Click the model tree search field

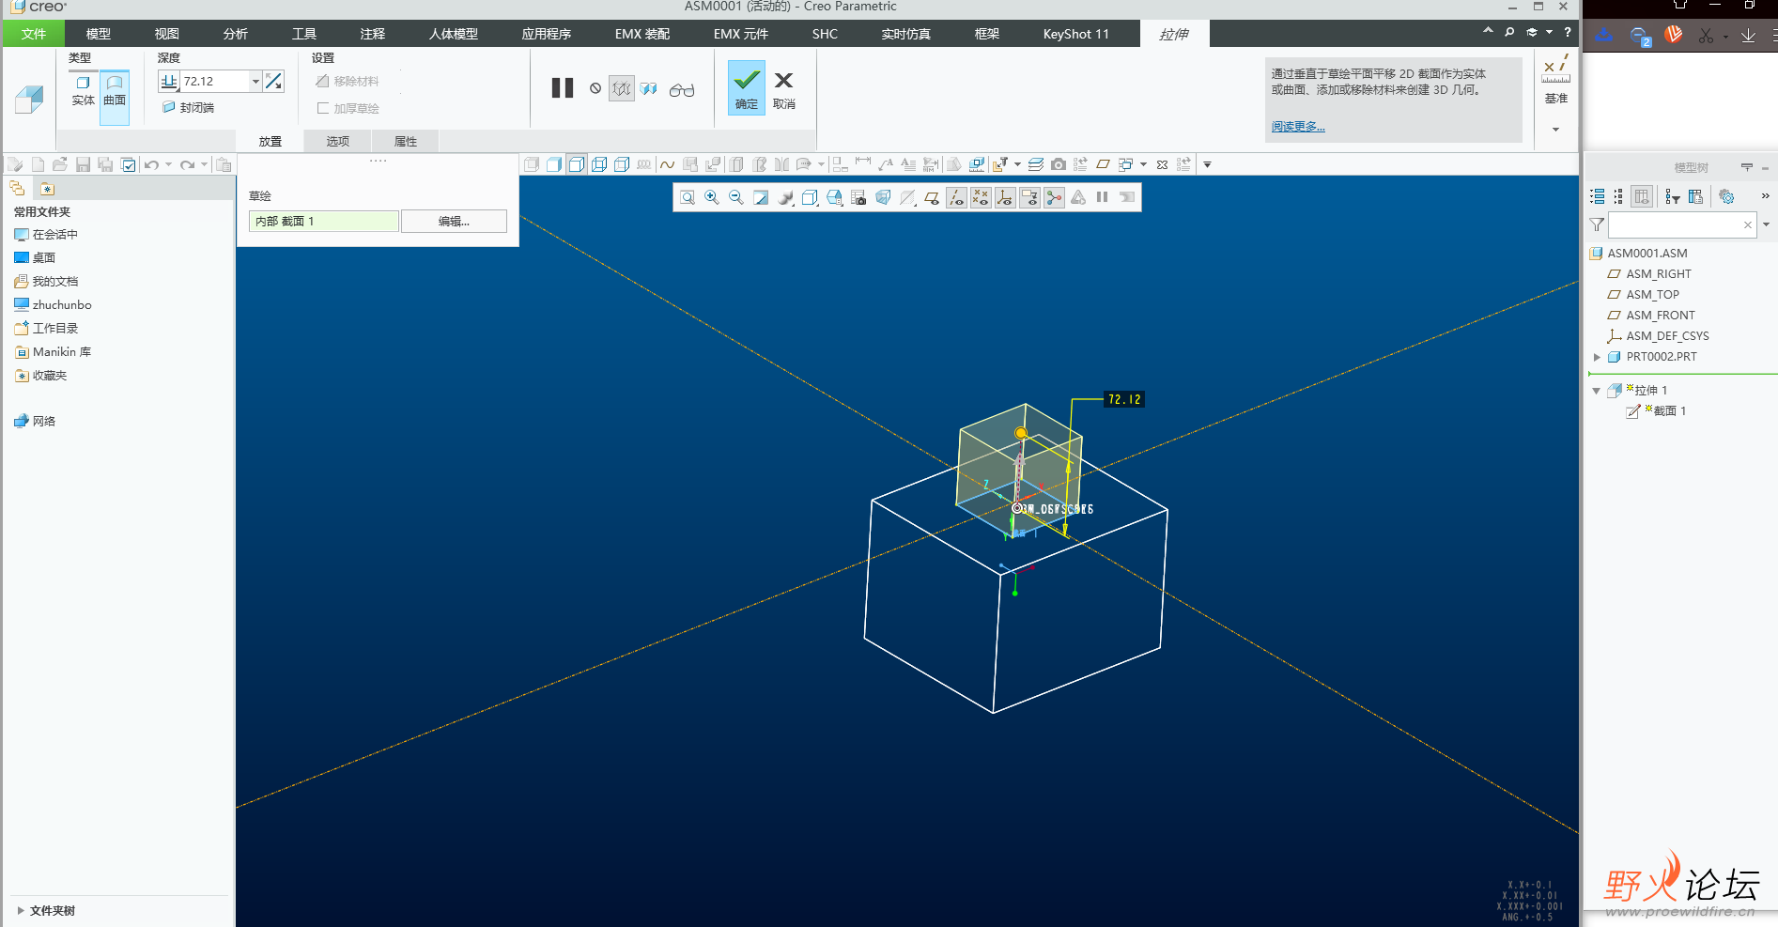pos(1682,225)
